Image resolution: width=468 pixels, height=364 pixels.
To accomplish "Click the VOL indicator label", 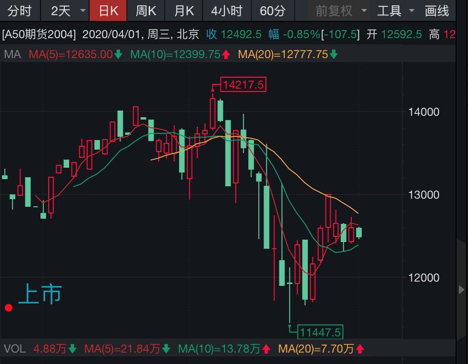I will point(15,348).
